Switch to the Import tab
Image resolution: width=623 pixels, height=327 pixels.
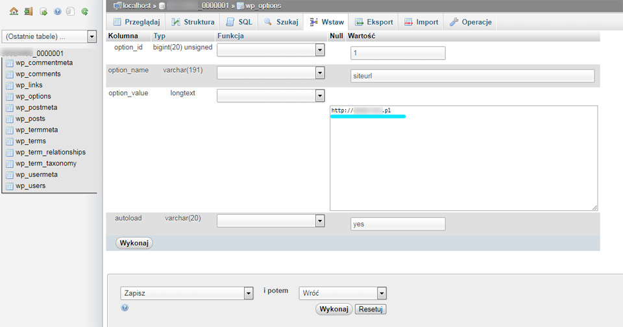421,22
